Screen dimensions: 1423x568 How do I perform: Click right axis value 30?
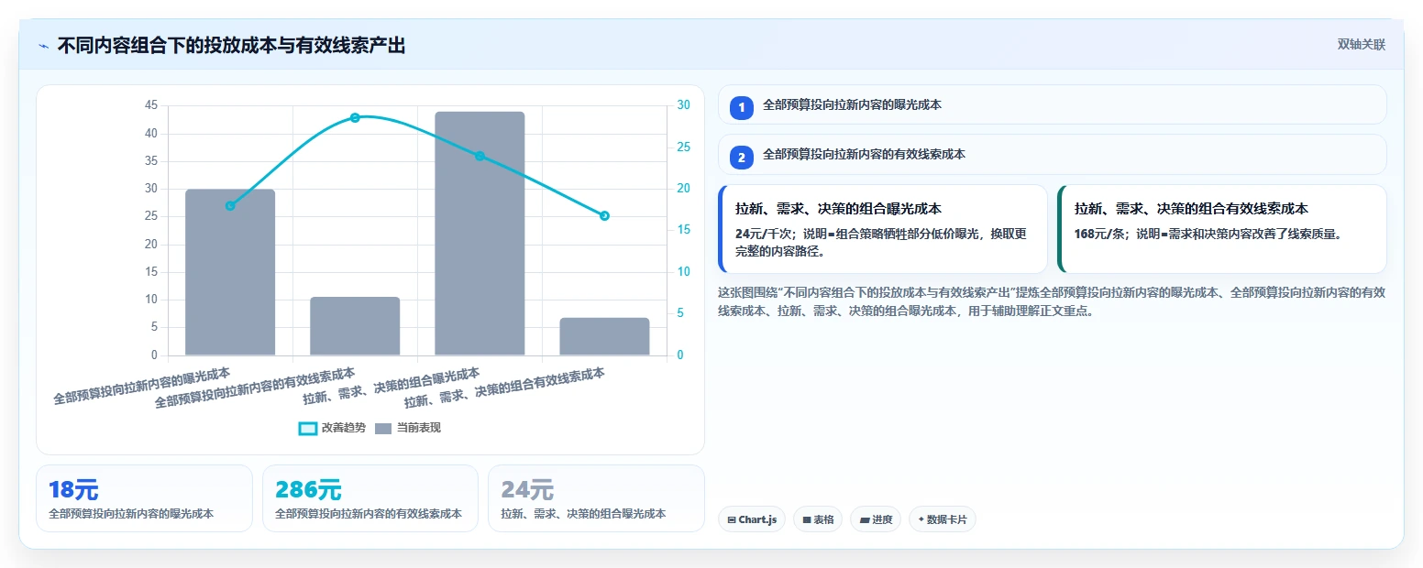point(684,105)
